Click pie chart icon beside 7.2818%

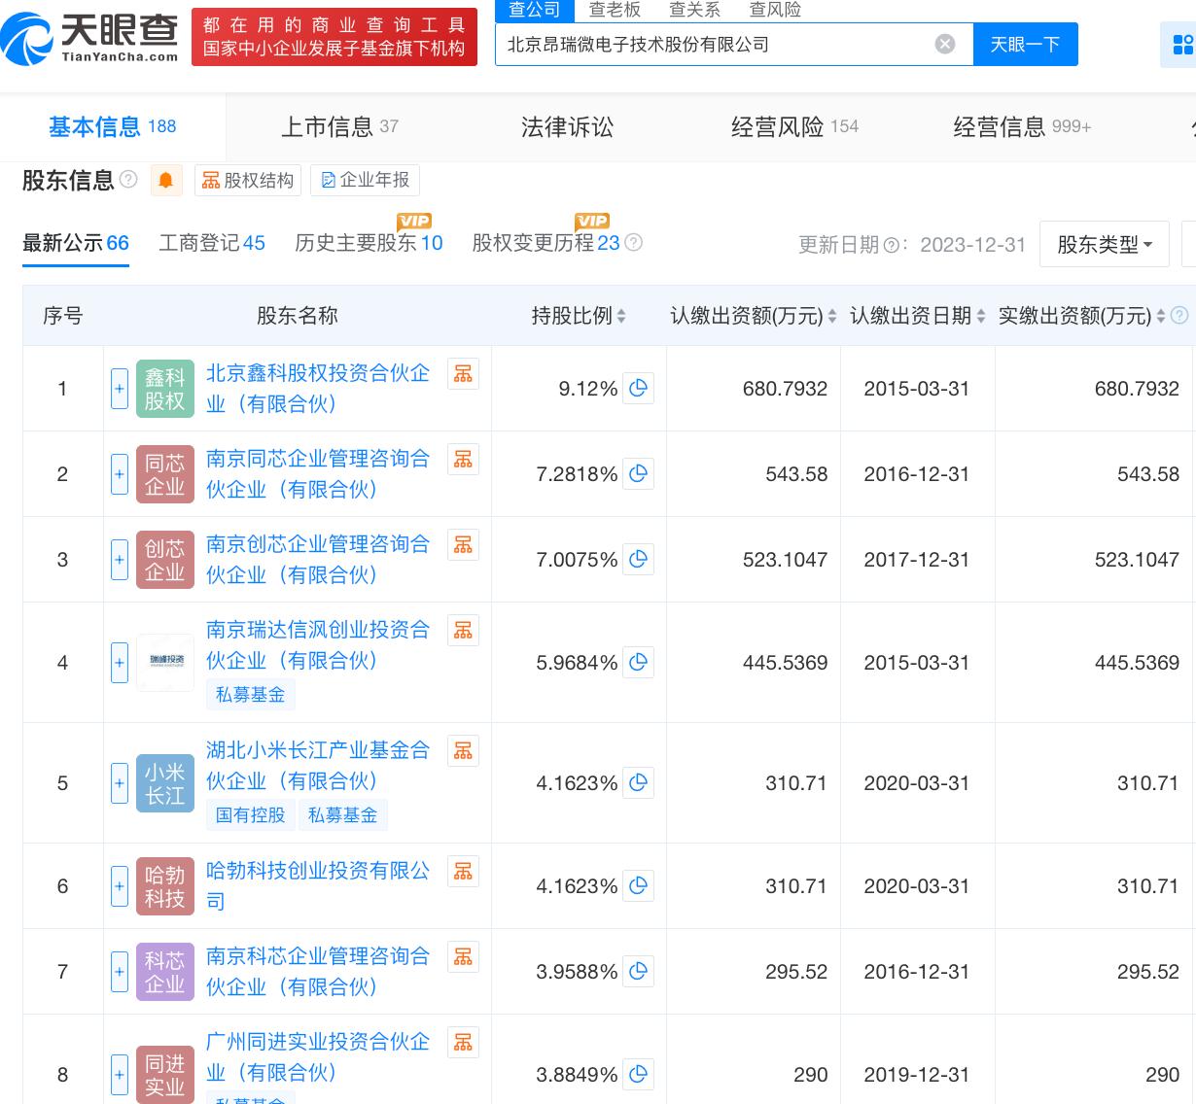pos(638,474)
